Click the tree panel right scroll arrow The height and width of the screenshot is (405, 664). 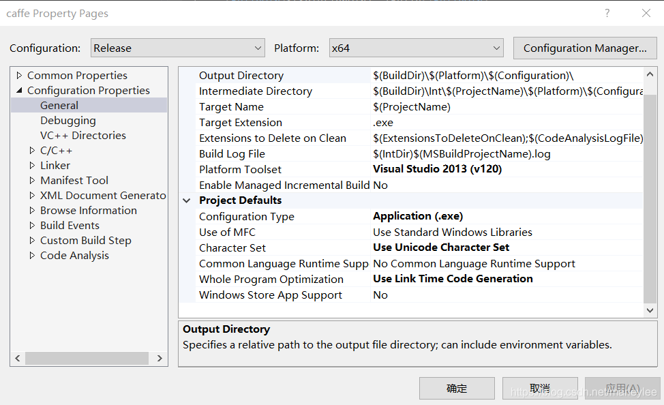[x=160, y=359]
